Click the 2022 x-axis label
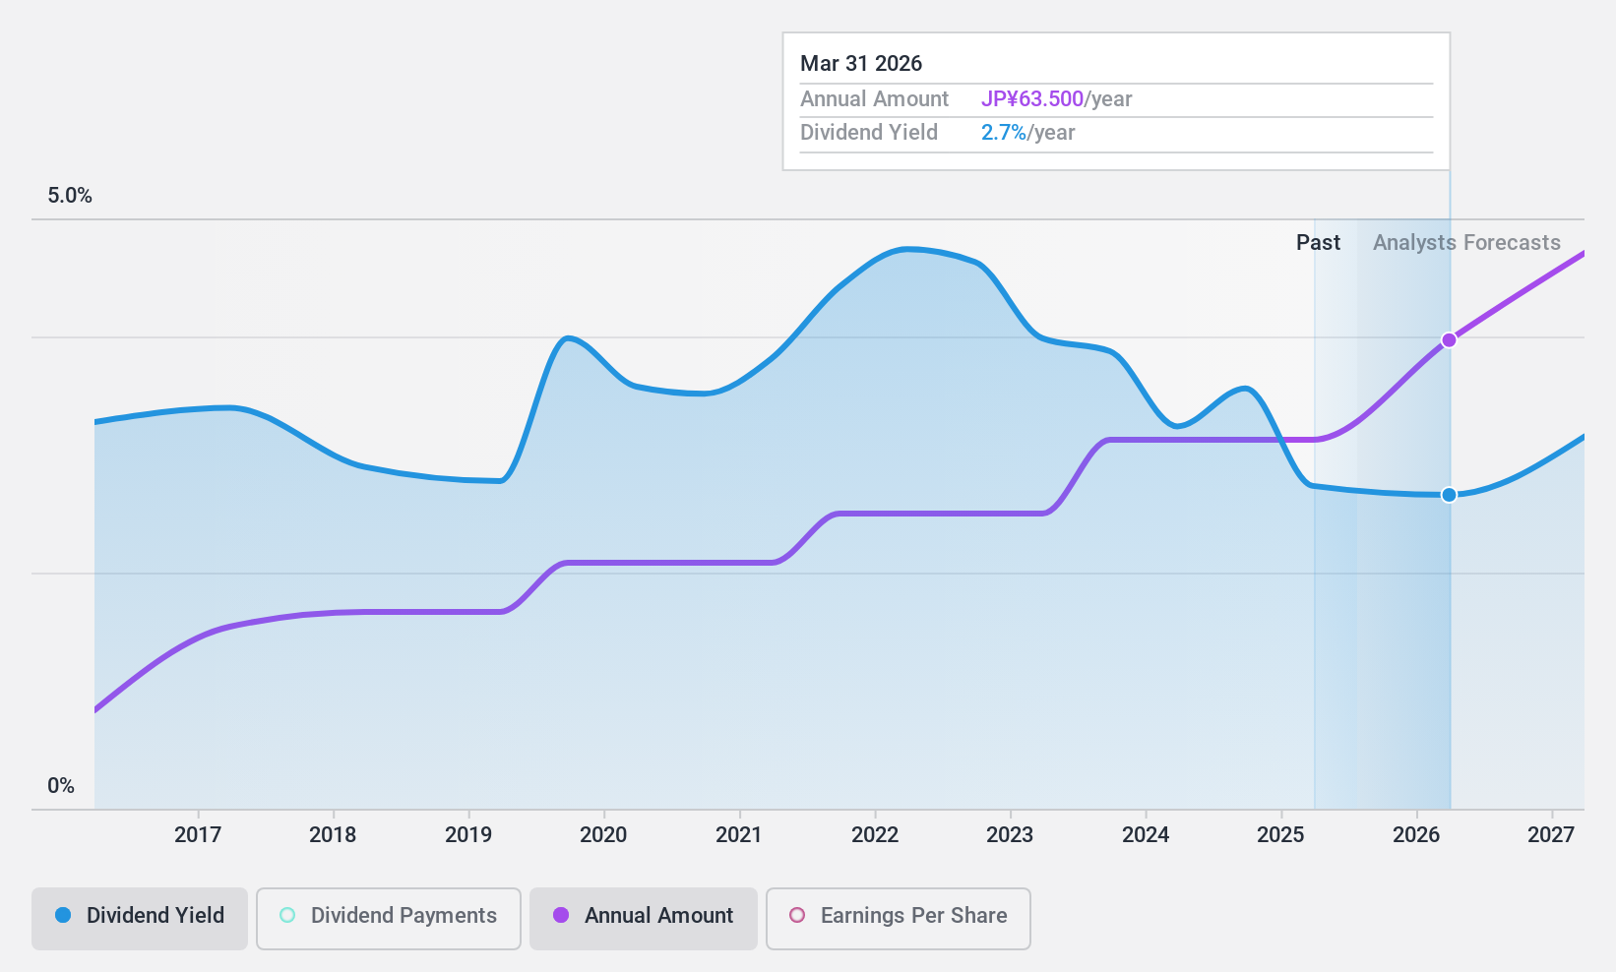 [x=875, y=835]
